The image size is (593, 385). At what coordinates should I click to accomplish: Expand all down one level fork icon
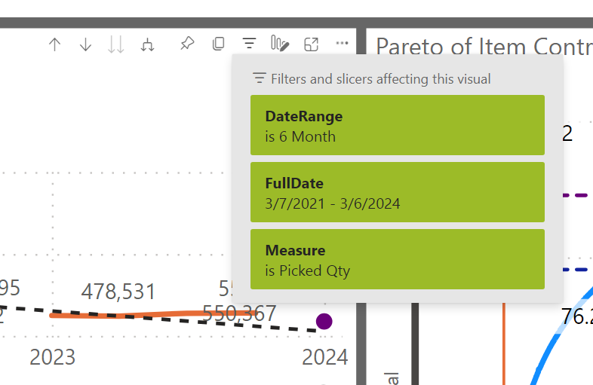point(147,44)
